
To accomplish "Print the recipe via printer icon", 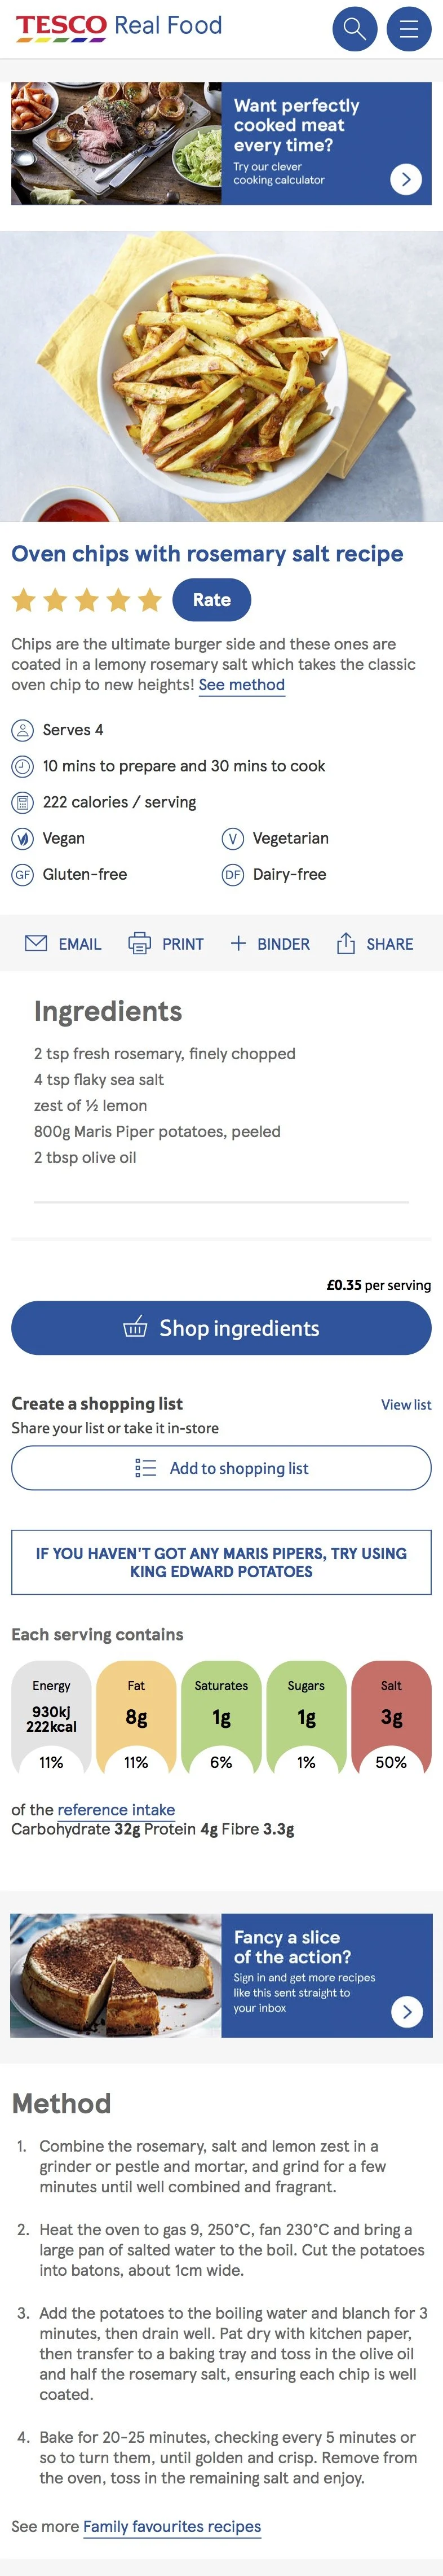I will [140, 943].
